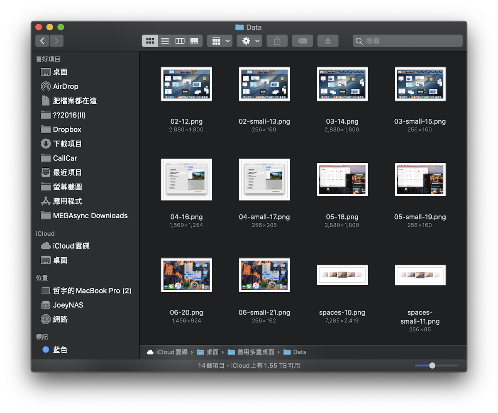
Task: Click the Data folder title icon
Action: click(x=239, y=27)
